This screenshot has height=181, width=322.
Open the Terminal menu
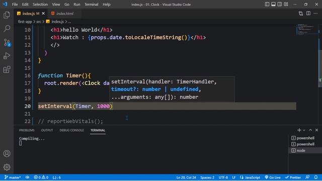tap(92, 5)
